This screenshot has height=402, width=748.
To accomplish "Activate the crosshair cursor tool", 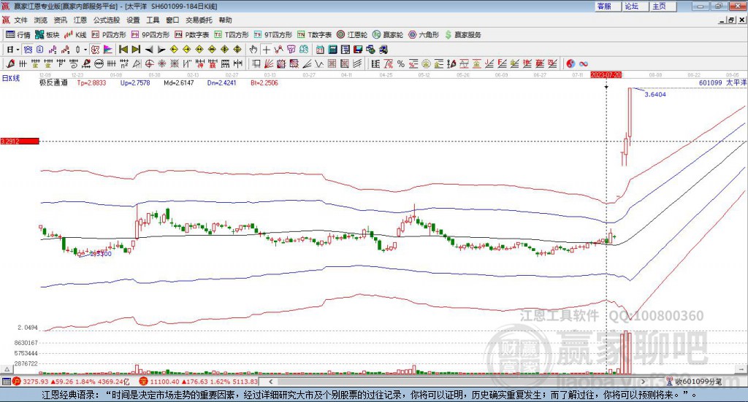I will click(x=266, y=50).
